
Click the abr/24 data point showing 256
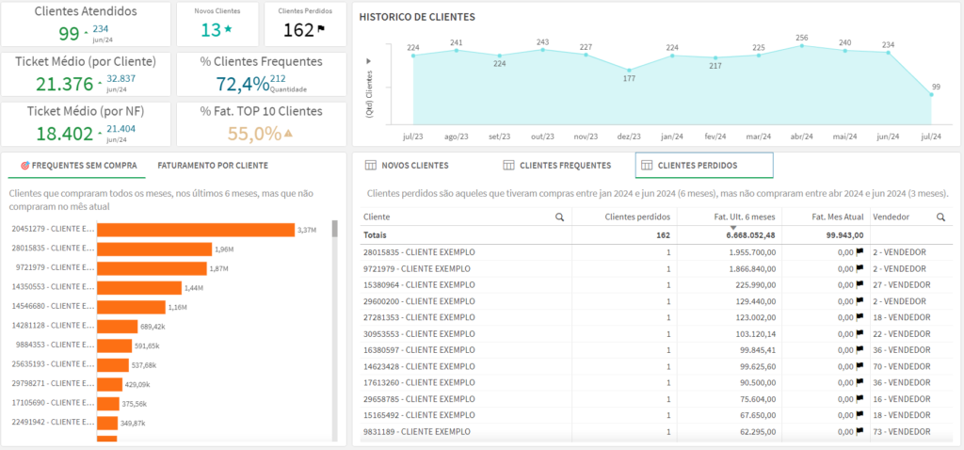[802, 45]
